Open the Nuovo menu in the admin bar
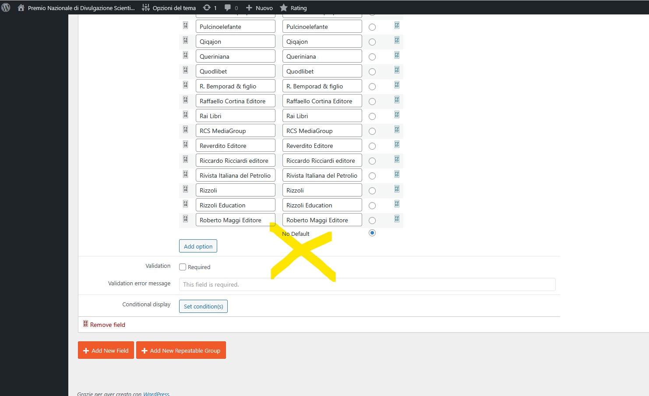This screenshot has width=649, height=396. click(259, 8)
